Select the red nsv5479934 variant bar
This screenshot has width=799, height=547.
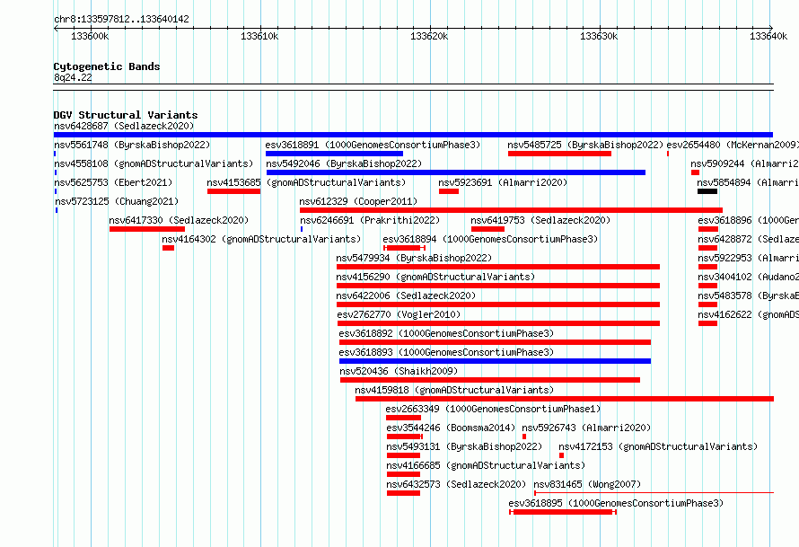pyautogui.click(x=498, y=267)
